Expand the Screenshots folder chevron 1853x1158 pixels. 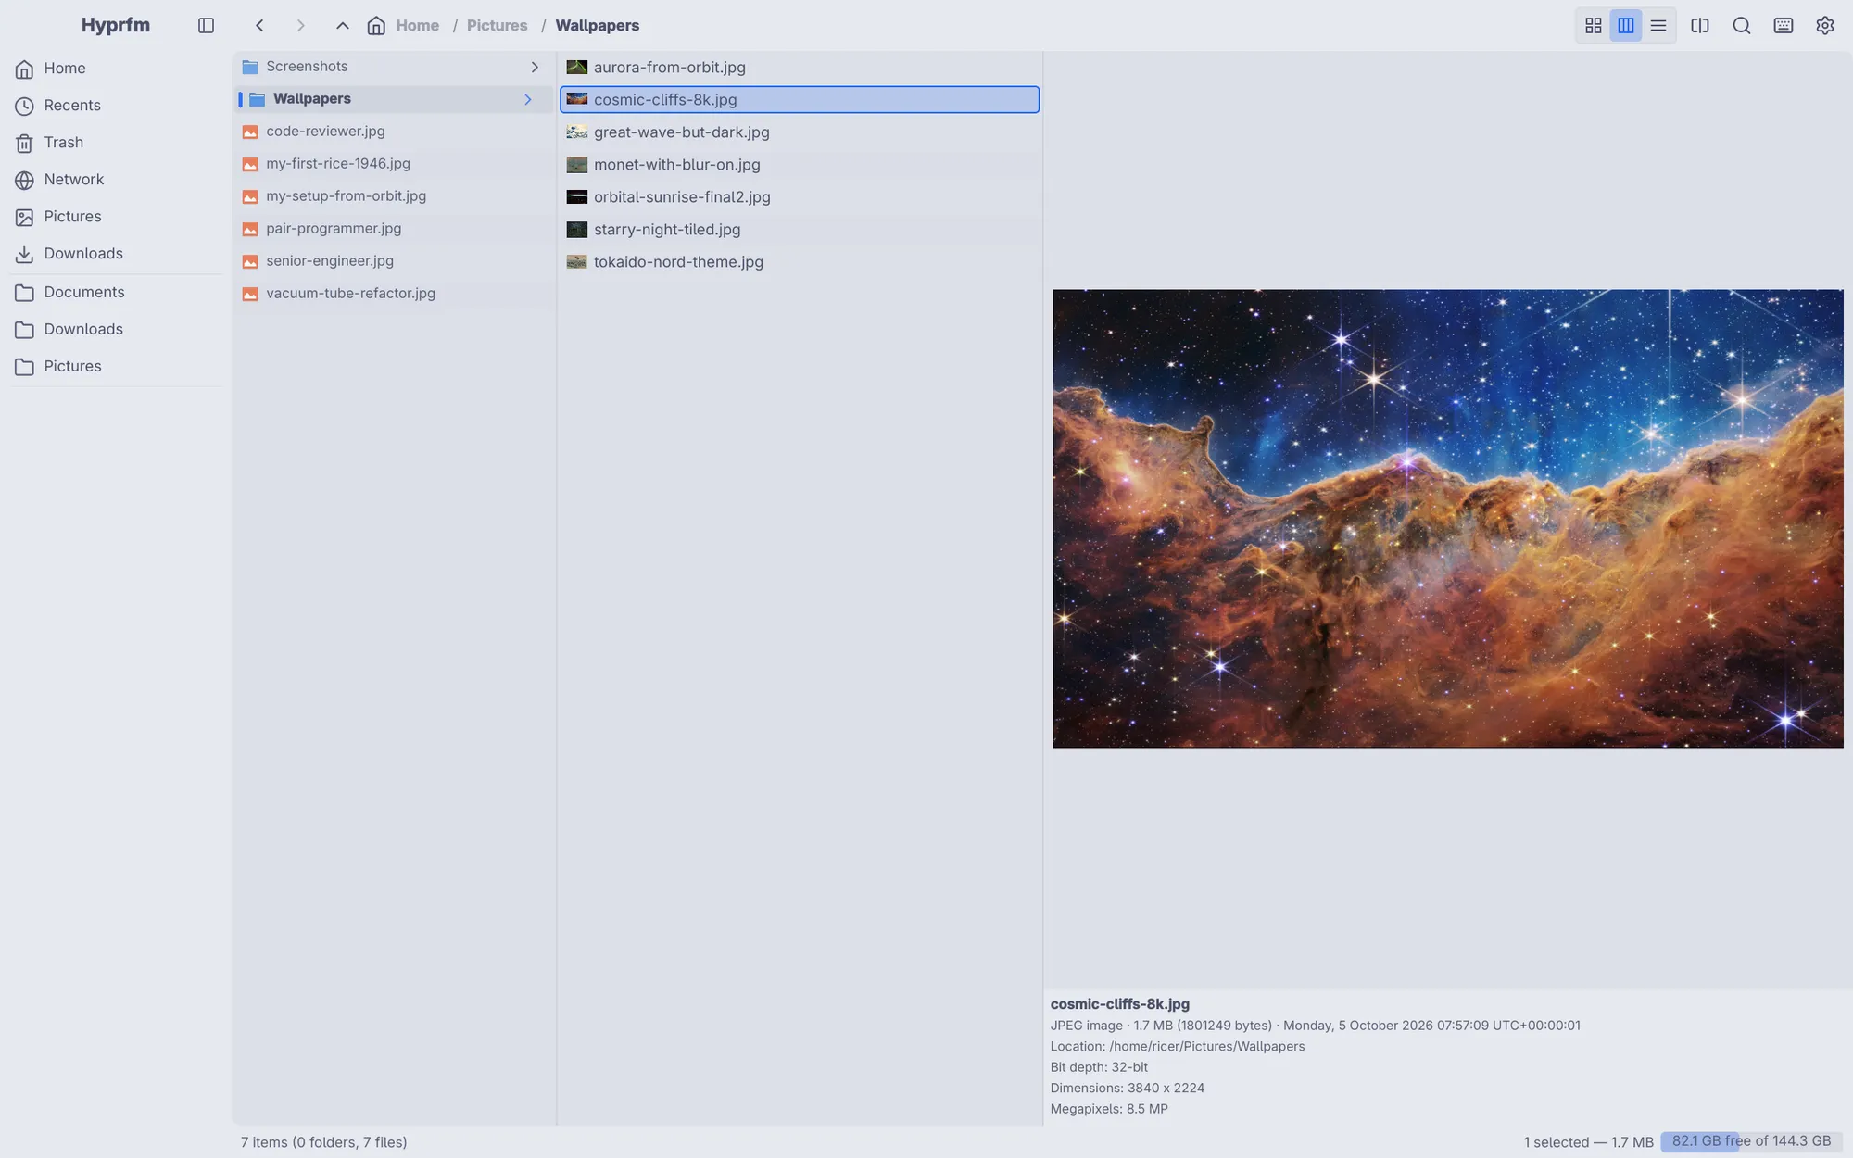pos(535,67)
